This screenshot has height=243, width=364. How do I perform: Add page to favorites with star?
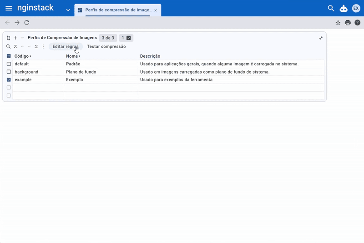(338, 23)
